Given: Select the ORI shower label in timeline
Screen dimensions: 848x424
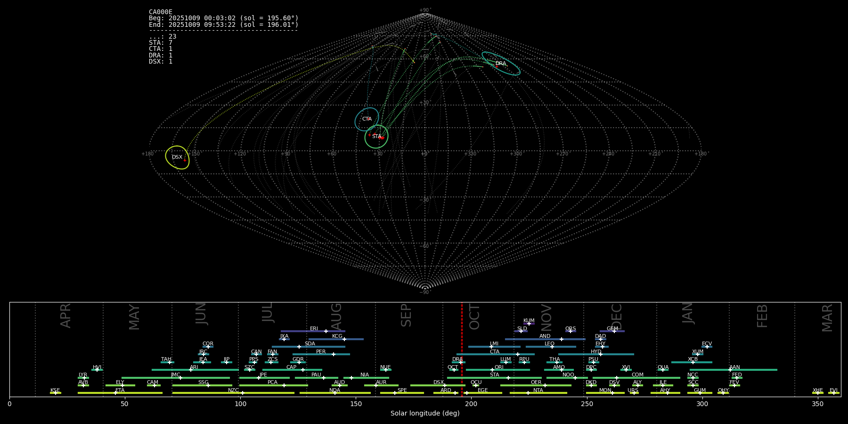Looking at the screenshot, I should pyautogui.click(x=499, y=367).
